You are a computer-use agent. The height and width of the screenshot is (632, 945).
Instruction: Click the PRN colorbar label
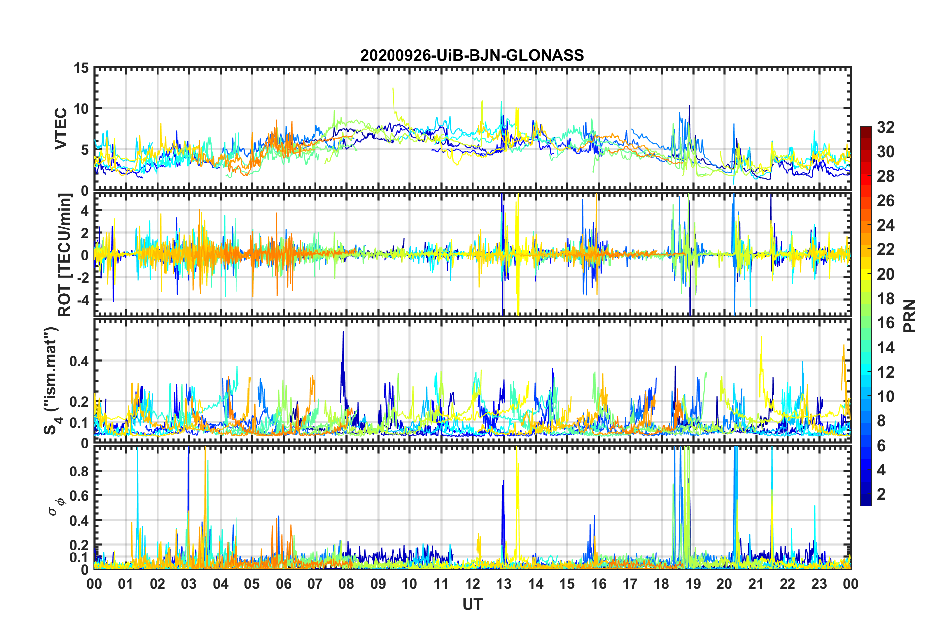(910, 316)
